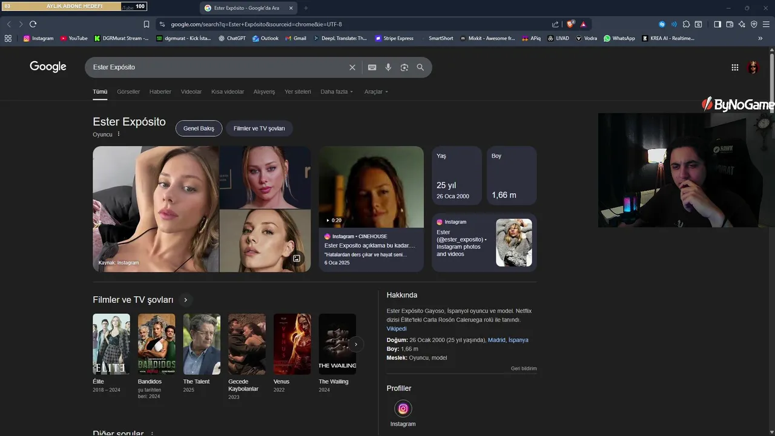Click the browser address bar URL
The width and height of the screenshot is (775, 436).
click(256, 24)
